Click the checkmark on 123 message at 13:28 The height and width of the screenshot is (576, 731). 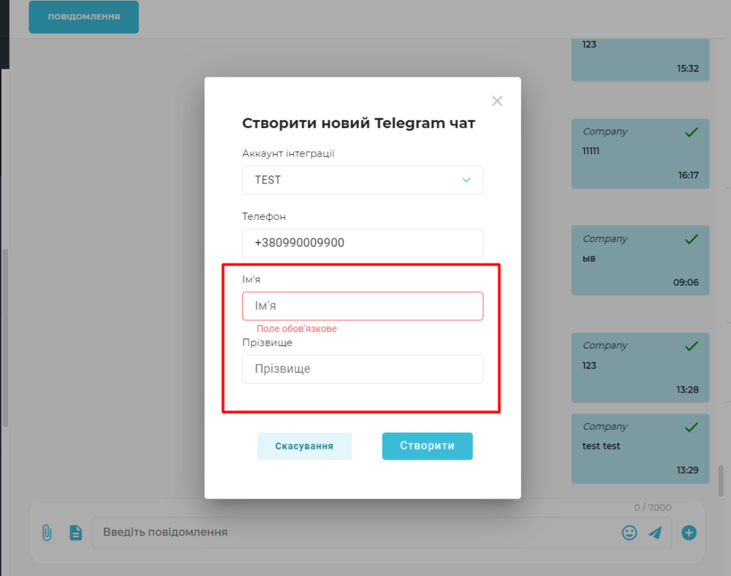point(692,346)
